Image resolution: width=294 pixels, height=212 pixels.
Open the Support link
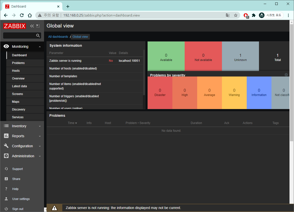18,169
